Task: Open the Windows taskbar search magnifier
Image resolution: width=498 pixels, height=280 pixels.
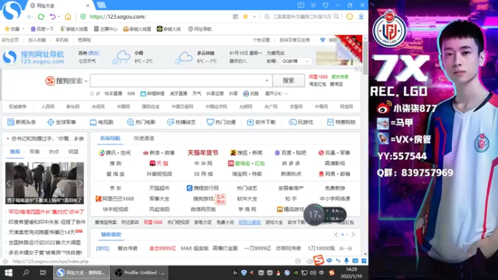Action: [x=26, y=273]
